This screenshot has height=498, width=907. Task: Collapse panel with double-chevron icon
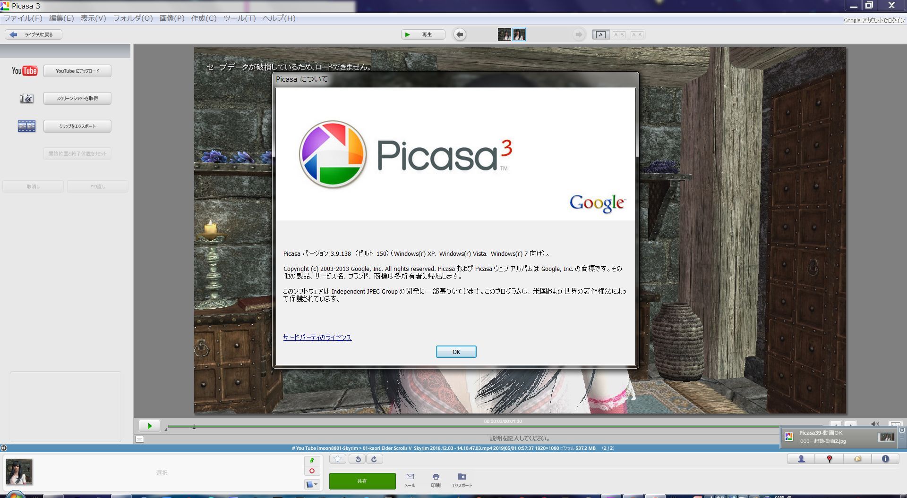click(x=4, y=448)
